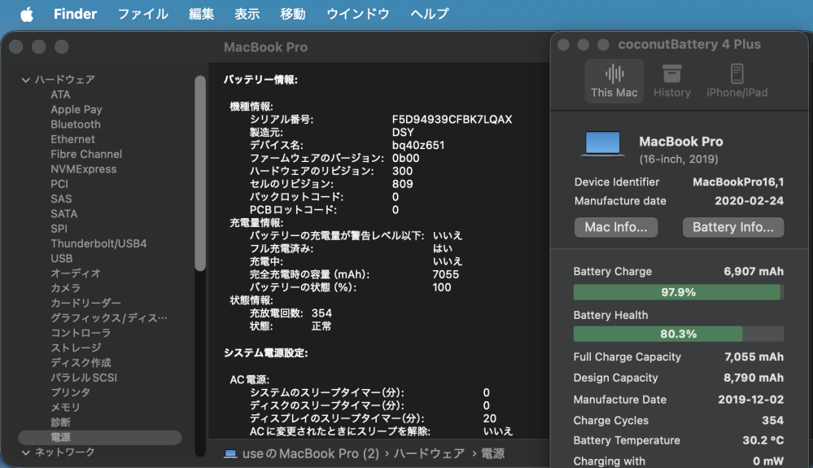Viewport: 813px width, 468px height.
Task: Open the ファイル menu
Action: coord(142,14)
